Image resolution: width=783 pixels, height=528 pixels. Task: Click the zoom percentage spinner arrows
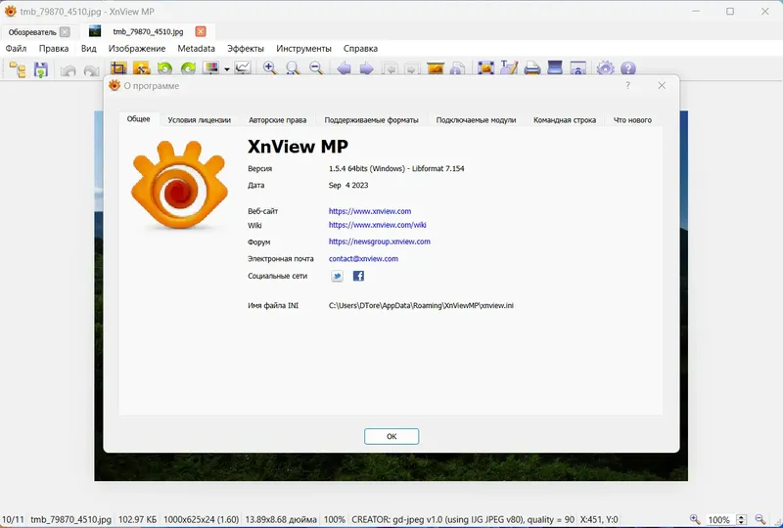point(742,520)
